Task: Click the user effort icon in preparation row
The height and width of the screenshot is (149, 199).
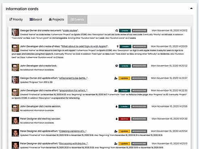Action: pos(116,91)
